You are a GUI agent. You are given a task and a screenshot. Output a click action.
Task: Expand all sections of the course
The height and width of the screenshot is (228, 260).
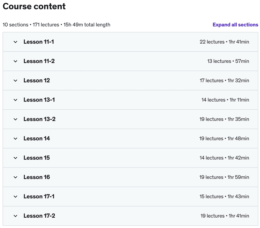[235, 25]
